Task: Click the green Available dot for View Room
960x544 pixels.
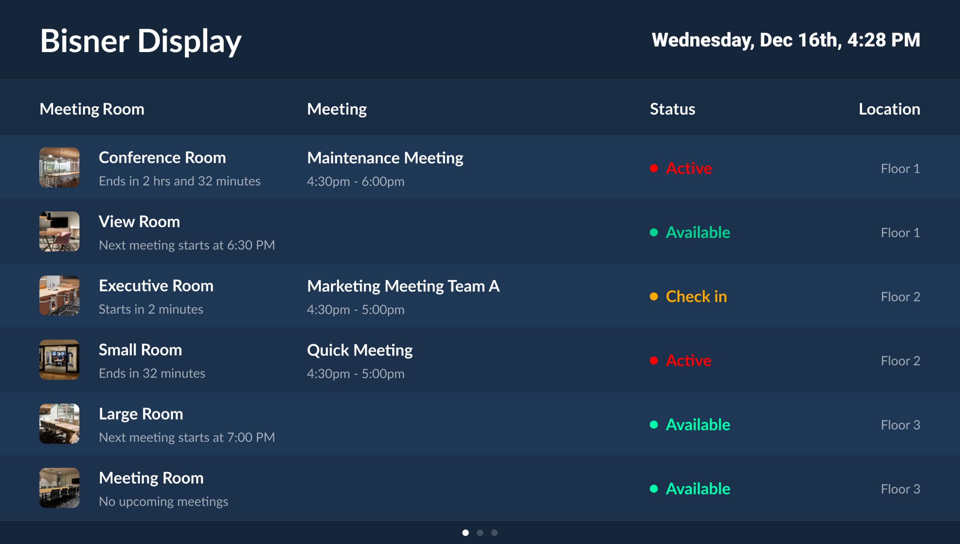Action: coord(654,232)
